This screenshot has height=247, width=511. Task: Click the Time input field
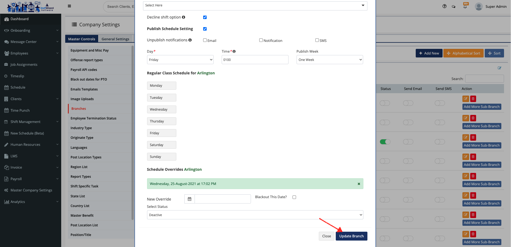tap(255, 60)
